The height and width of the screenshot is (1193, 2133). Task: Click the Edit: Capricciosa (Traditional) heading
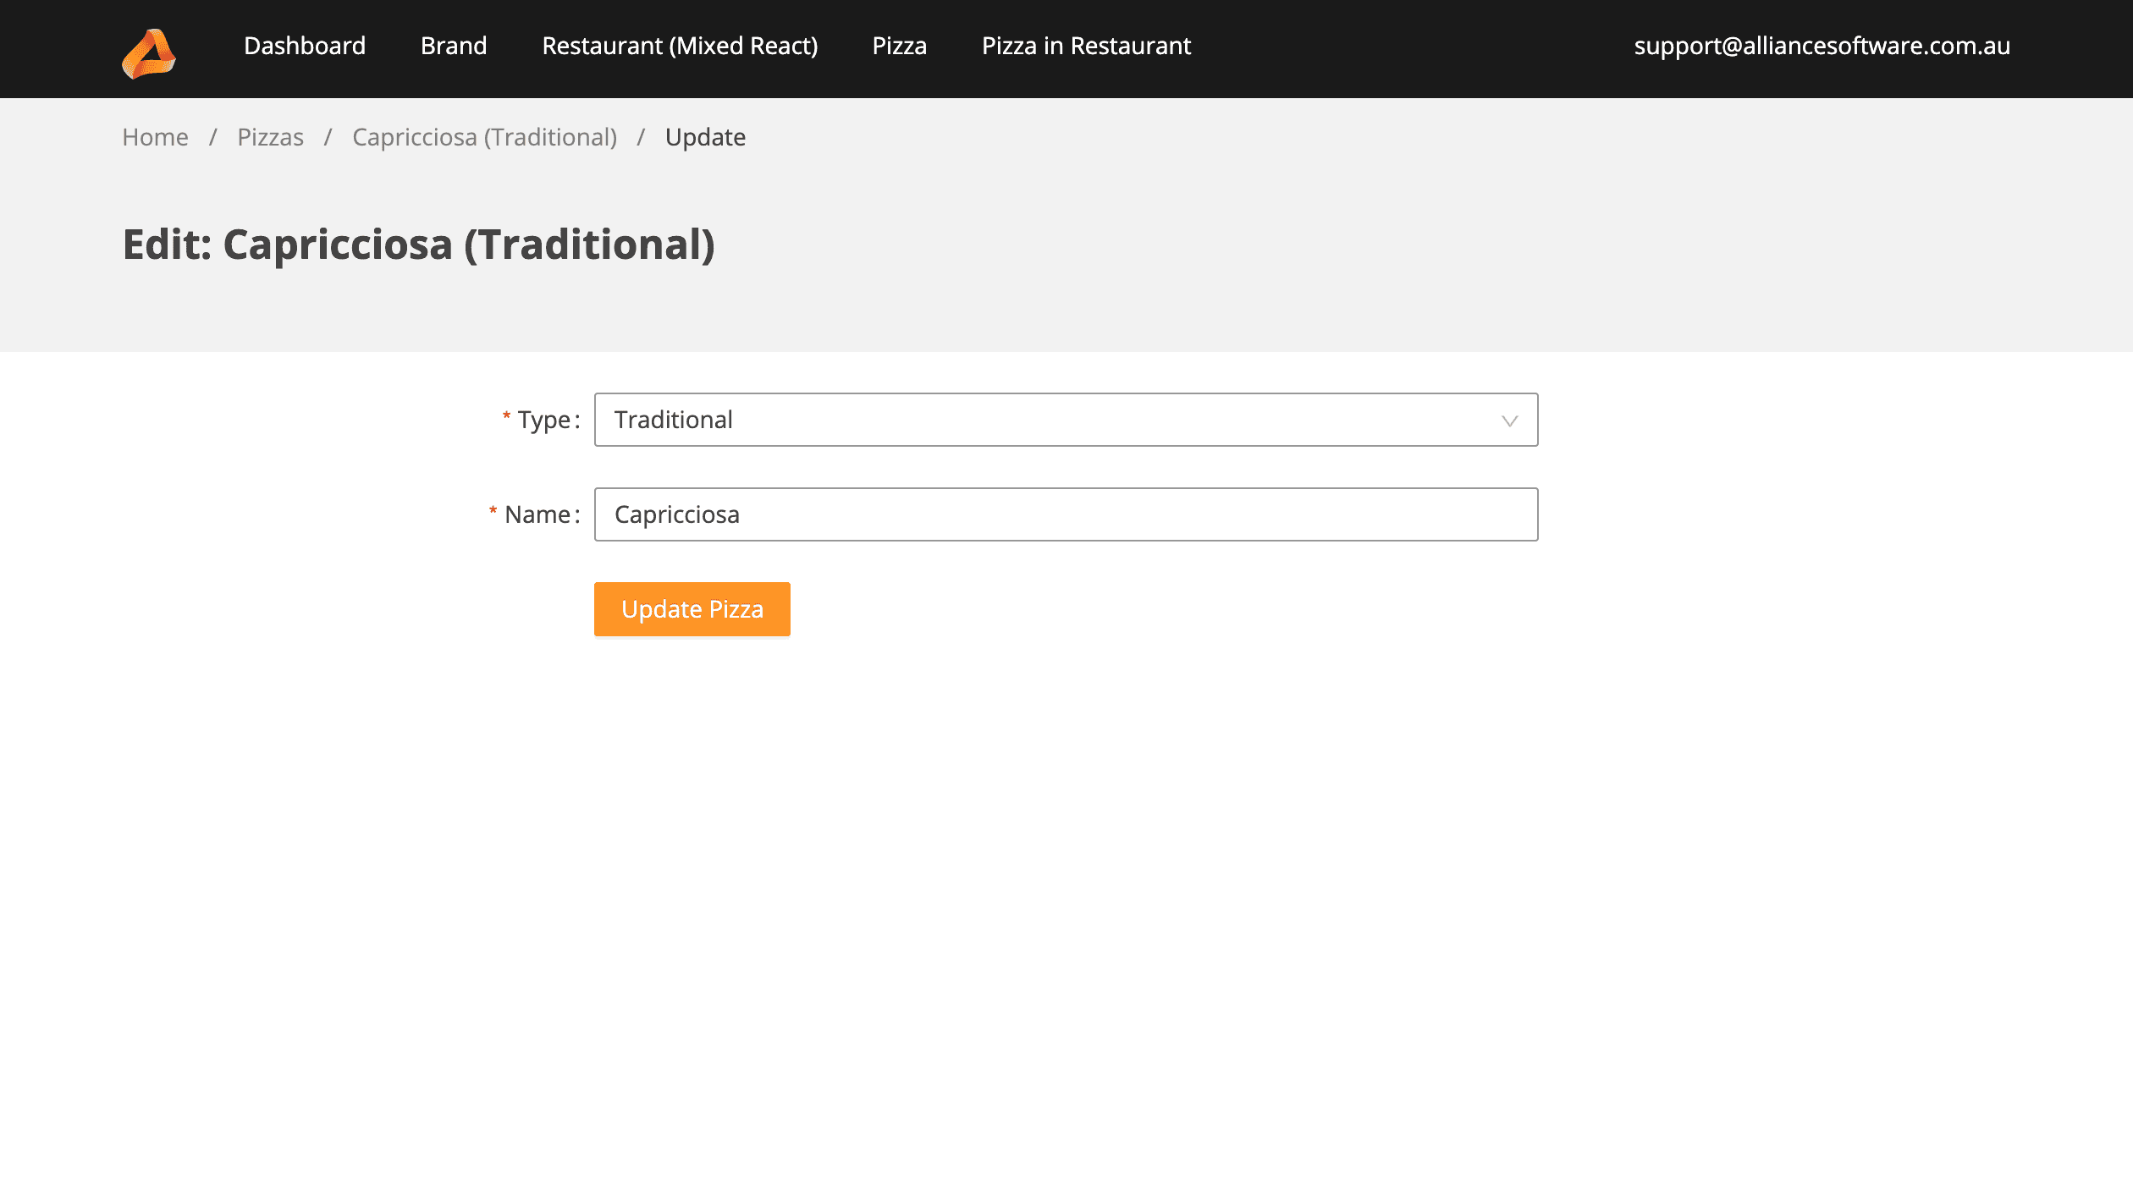pos(418,245)
